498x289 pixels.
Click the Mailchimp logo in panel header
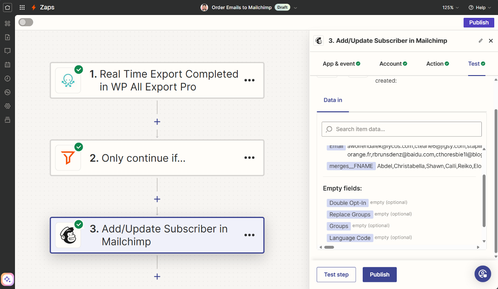pos(319,41)
